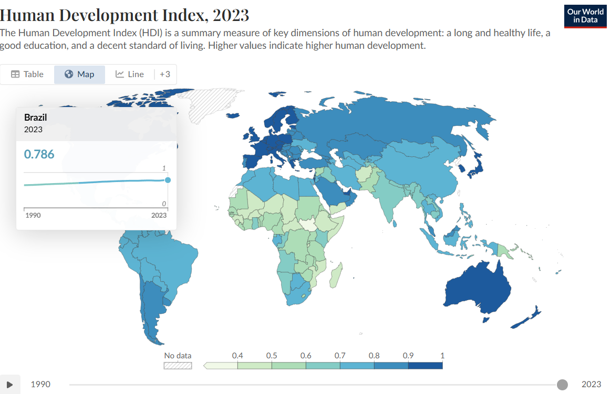Select the Map tab
The width and height of the screenshot is (611, 394).
[79, 74]
